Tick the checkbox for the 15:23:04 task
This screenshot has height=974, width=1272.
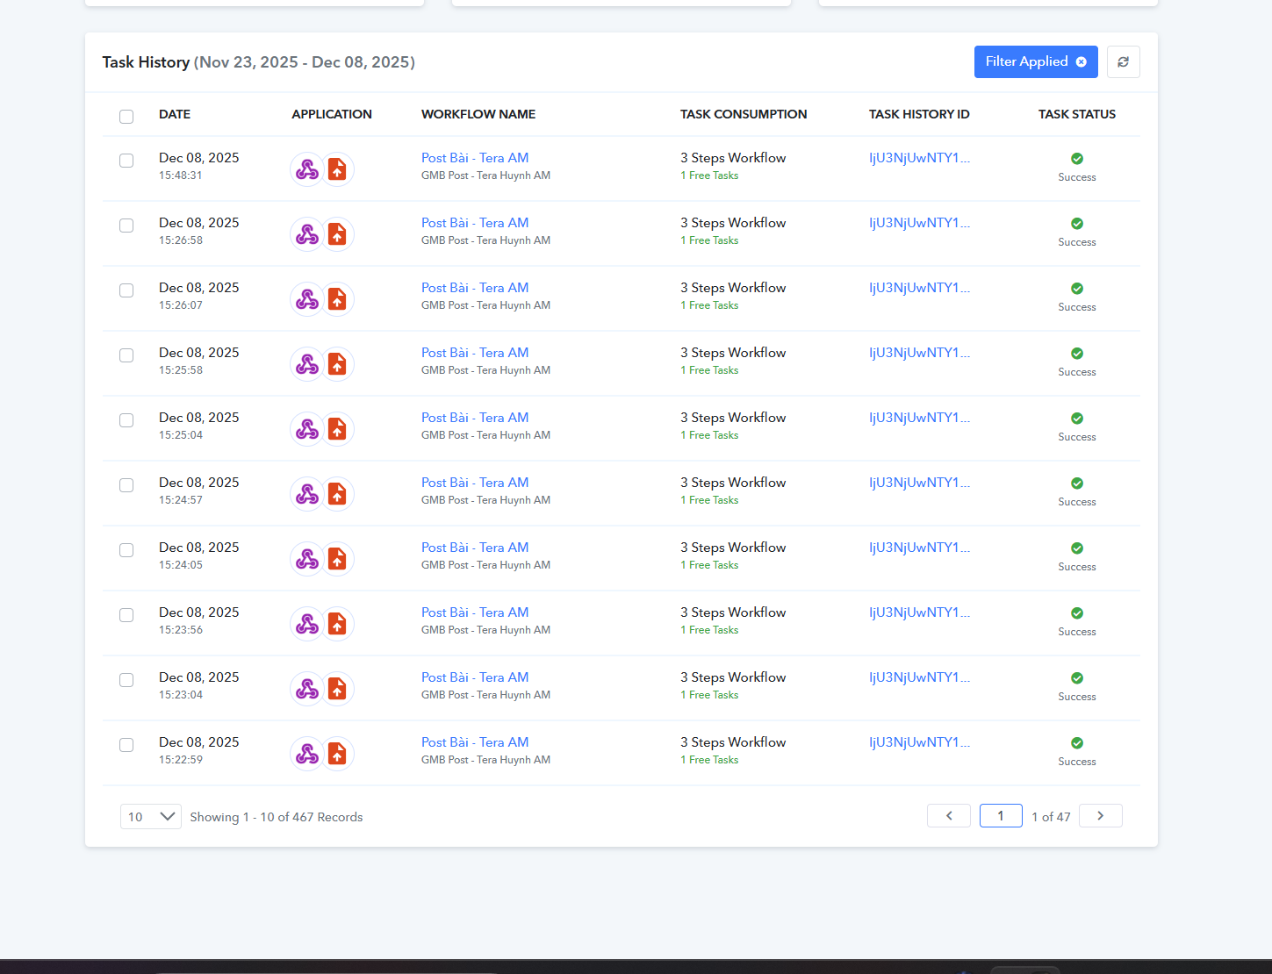point(126,680)
